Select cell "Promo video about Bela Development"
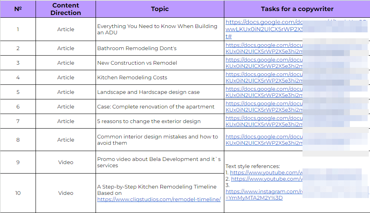 [160, 163]
